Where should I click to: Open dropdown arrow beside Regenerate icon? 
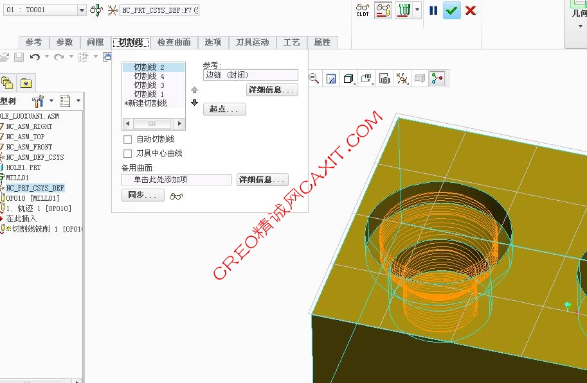point(95,56)
